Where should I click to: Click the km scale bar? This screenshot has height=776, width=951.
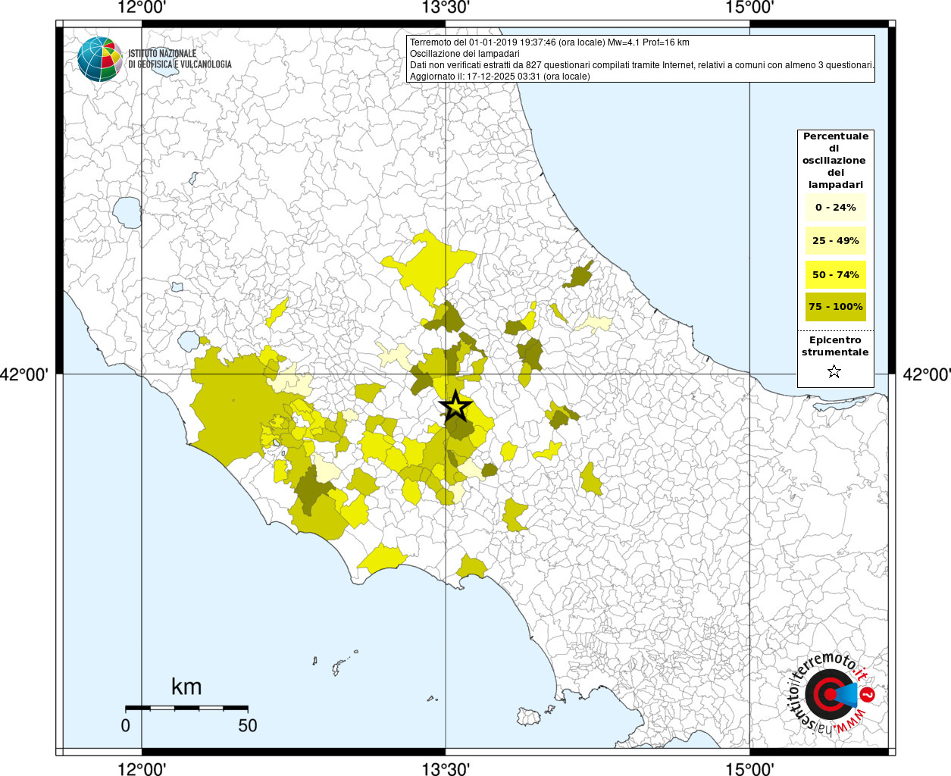tap(186, 707)
